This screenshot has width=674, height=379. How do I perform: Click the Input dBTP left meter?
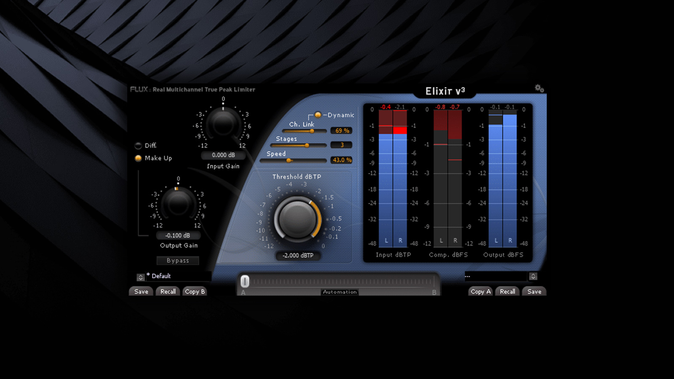386,179
